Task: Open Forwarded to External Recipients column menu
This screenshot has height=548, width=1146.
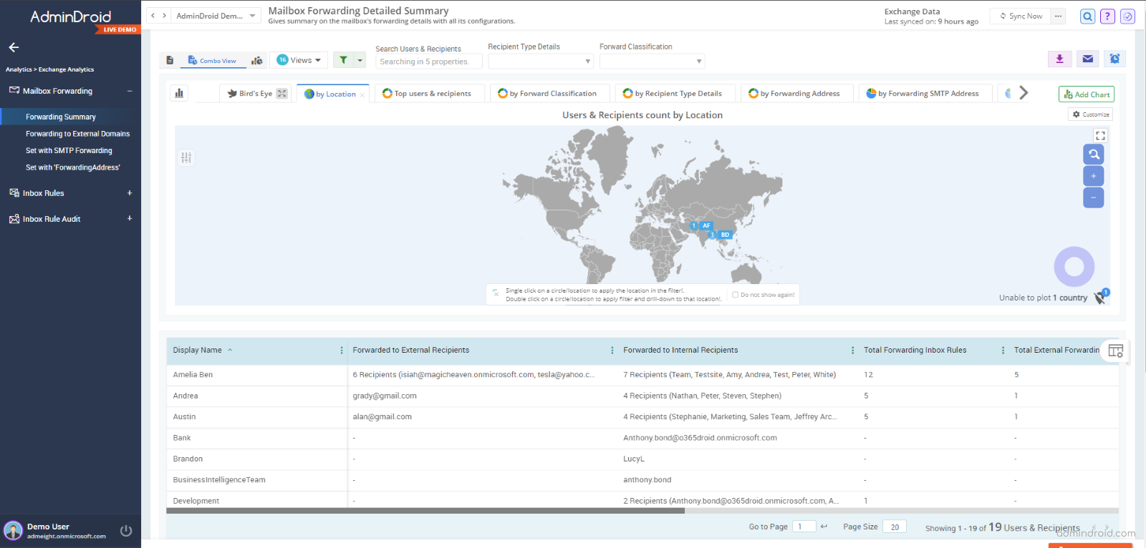Action: 612,351
